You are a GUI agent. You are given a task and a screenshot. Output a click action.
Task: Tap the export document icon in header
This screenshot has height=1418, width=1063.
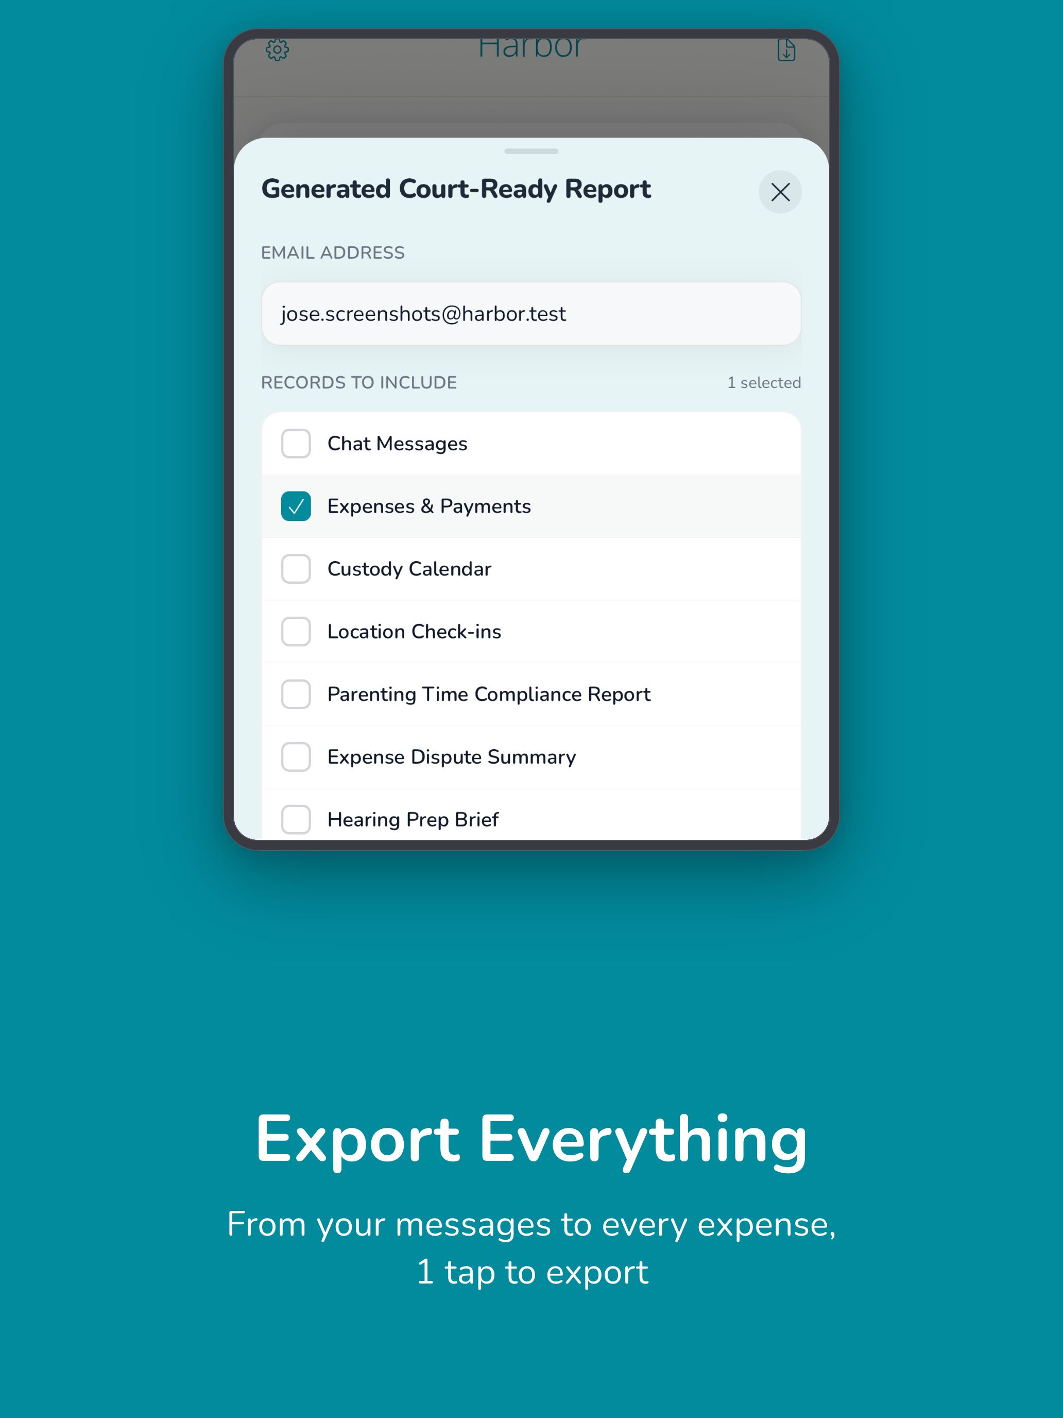(786, 50)
